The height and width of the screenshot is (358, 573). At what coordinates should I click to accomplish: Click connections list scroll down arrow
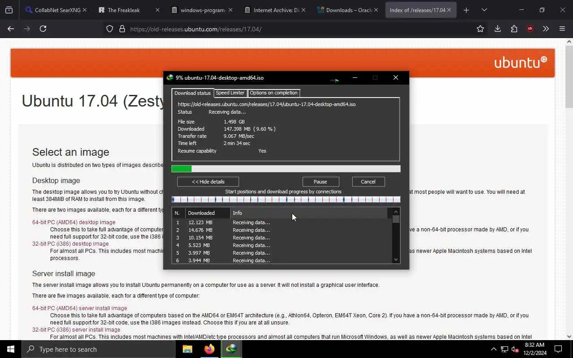pos(396,260)
